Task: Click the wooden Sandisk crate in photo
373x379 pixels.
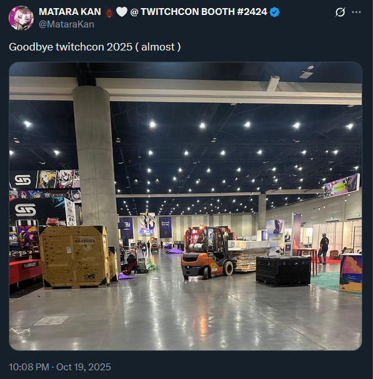Action: tap(74, 257)
